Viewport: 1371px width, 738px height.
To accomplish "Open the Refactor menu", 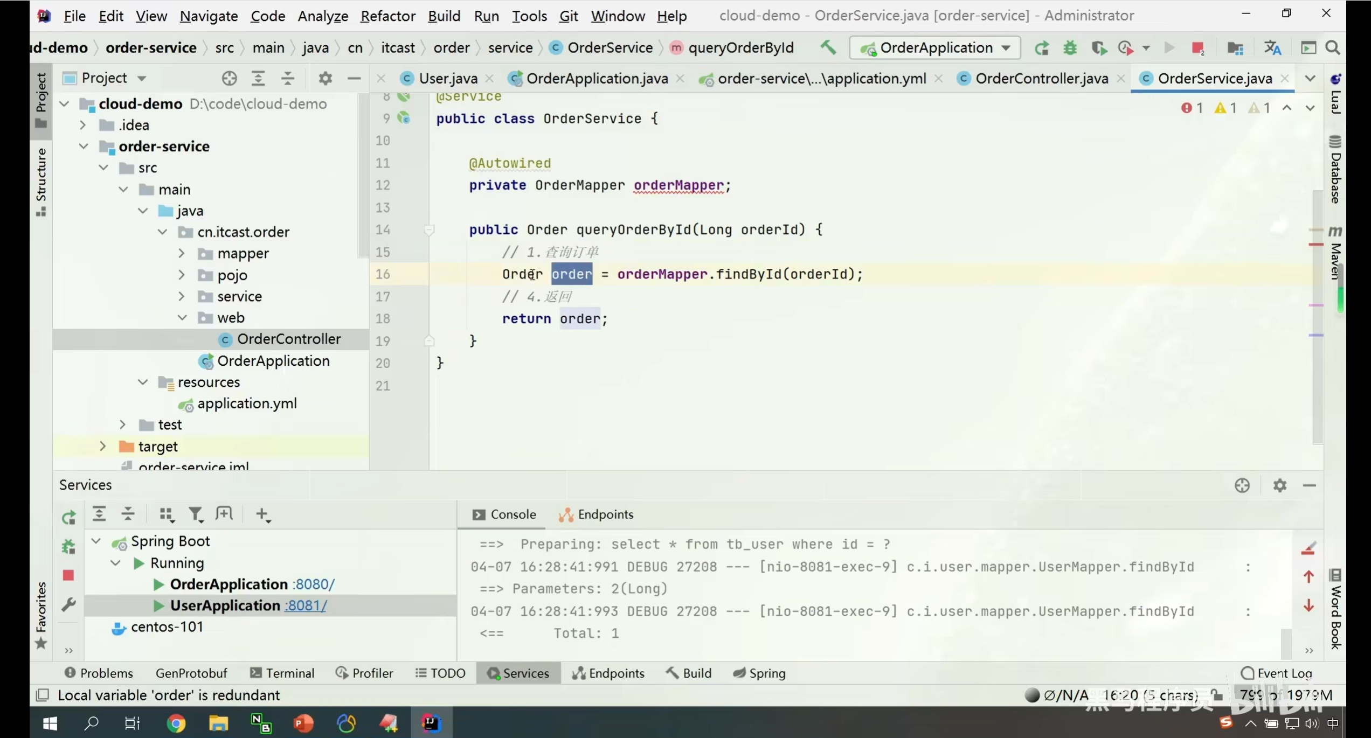I will coord(387,16).
